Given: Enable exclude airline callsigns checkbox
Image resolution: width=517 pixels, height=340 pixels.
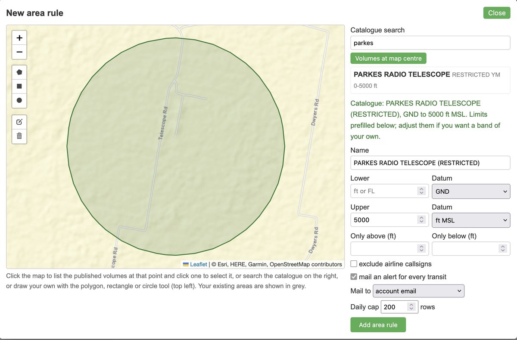Looking at the screenshot, I should click(x=354, y=264).
